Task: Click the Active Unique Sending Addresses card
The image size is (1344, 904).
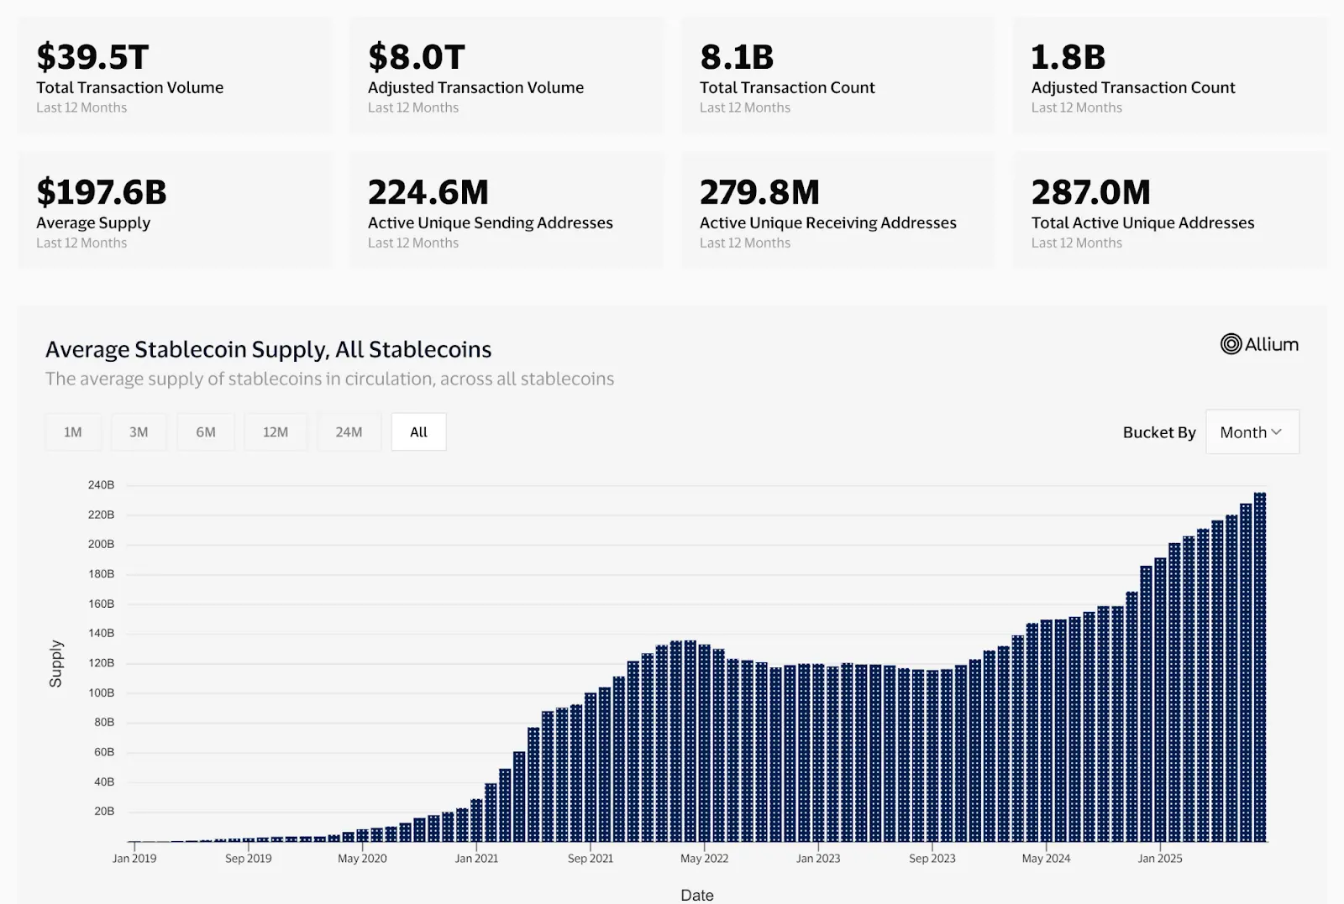Action: 506,210
